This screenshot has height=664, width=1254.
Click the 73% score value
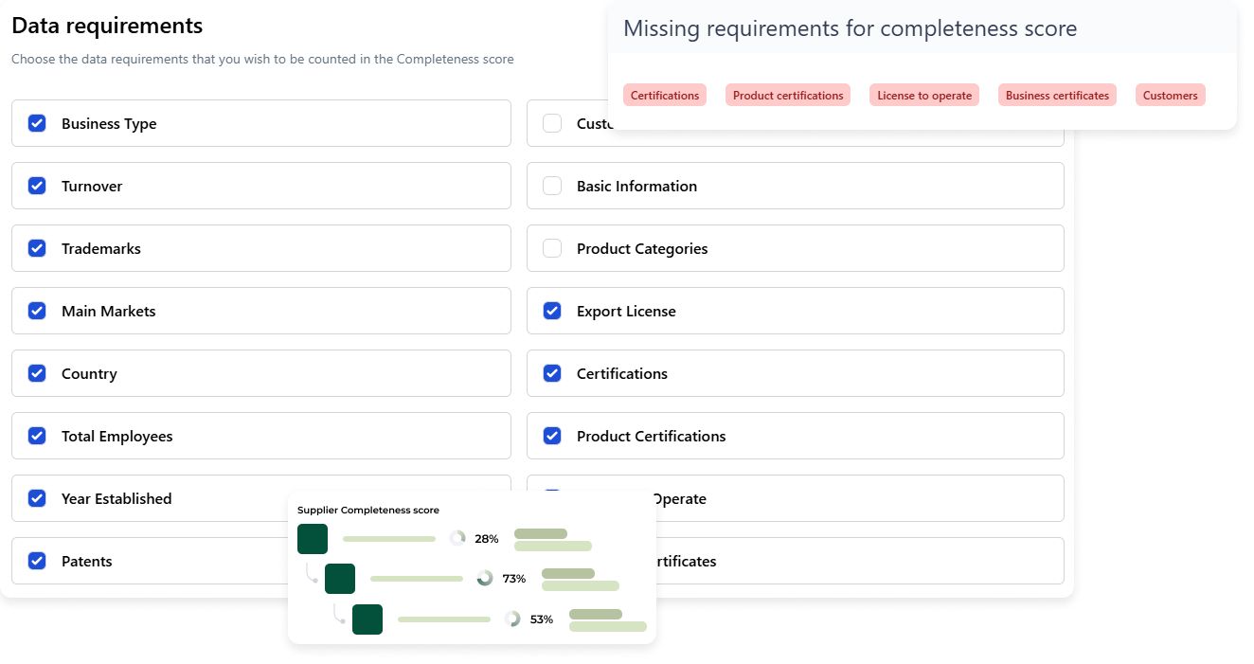point(514,579)
